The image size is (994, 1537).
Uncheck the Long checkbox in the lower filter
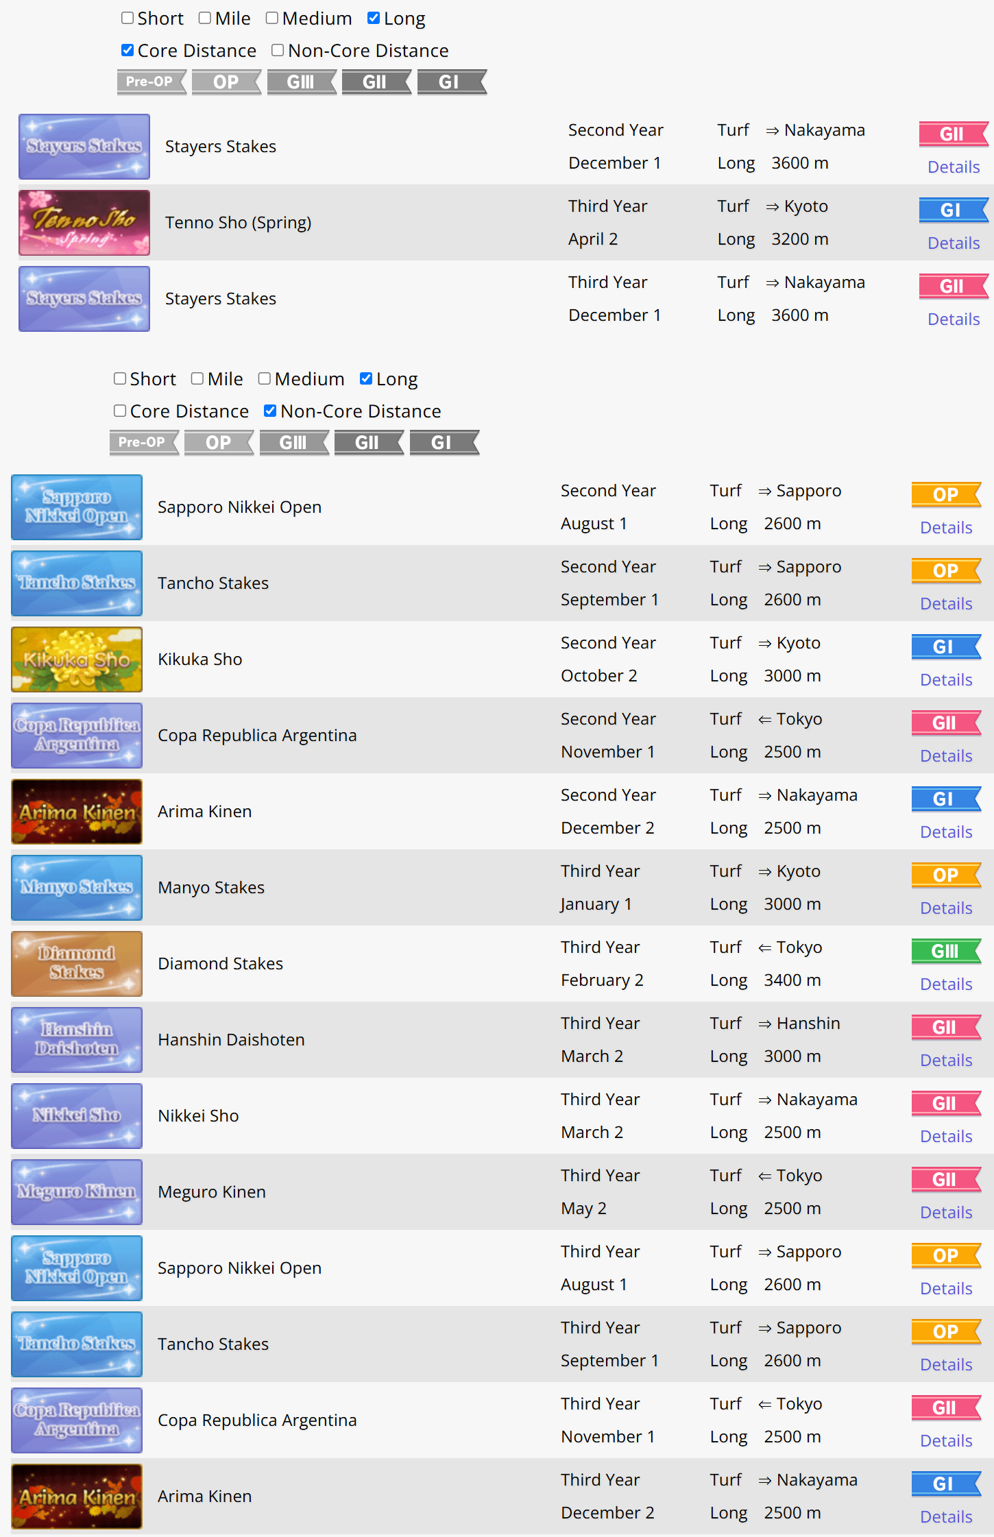tap(366, 378)
